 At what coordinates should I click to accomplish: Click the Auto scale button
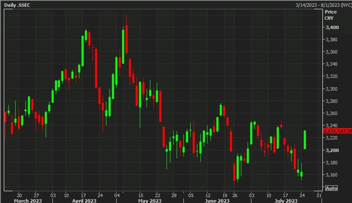331,188
